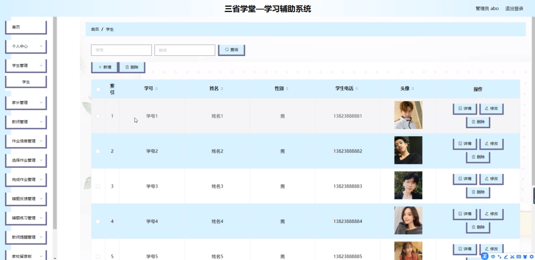The height and width of the screenshot is (260, 535).
Task: Click 退出登录 to log out
Action: [514, 8]
